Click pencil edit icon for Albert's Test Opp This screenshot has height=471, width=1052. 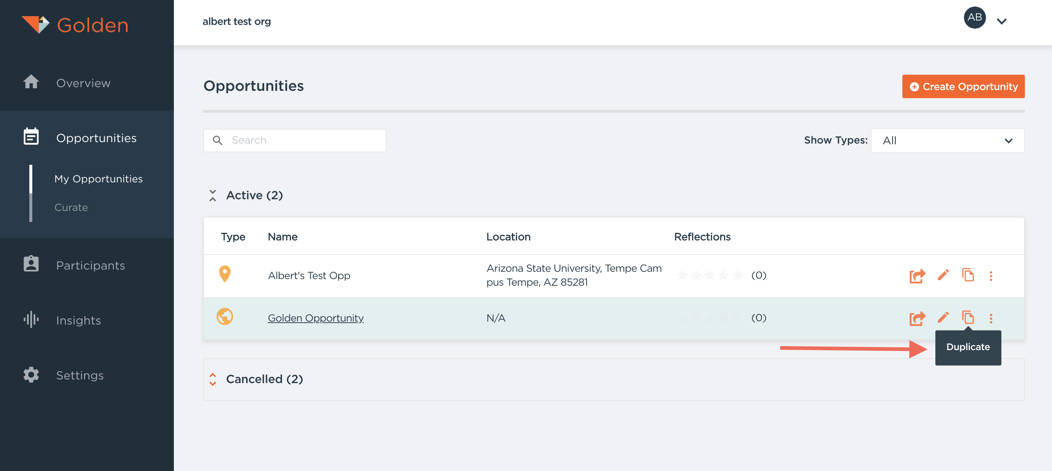click(x=943, y=275)
